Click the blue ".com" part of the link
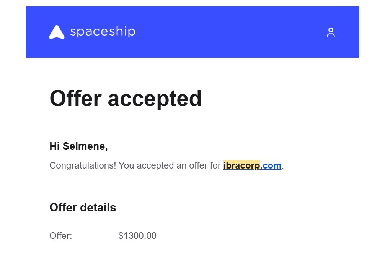 [x=271, y=166]
